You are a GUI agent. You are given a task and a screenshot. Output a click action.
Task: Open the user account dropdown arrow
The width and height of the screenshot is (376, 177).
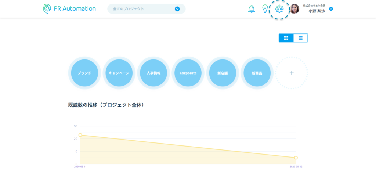pyautogui.click(x=331, y=9)
